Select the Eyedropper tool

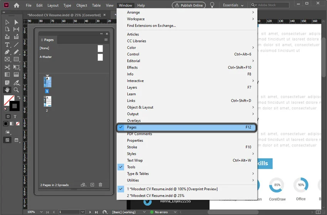tap(16, 82)
